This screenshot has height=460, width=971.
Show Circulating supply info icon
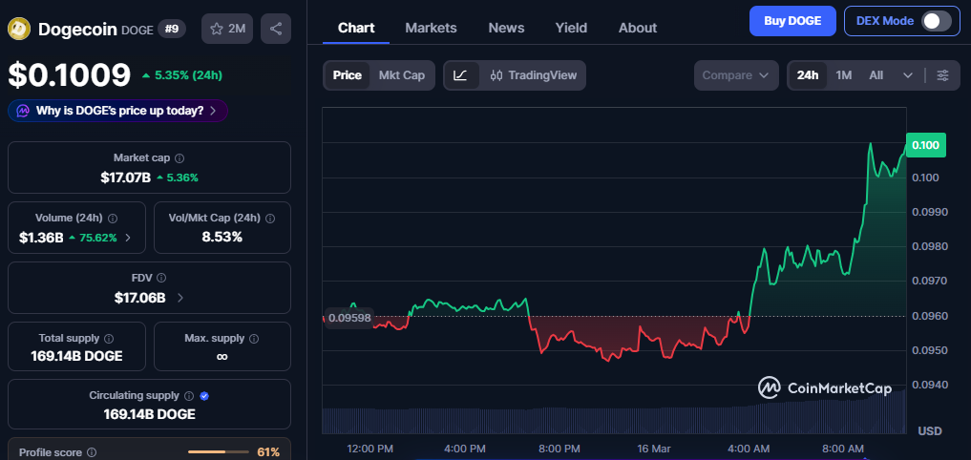[189, 396]
